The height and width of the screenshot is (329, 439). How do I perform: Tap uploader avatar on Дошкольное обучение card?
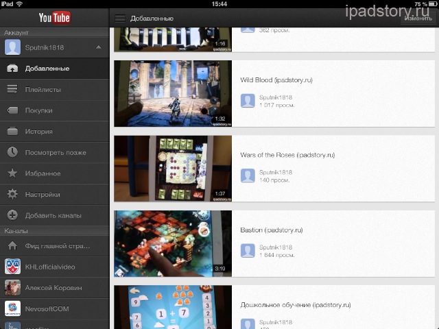tap(248, 324)
